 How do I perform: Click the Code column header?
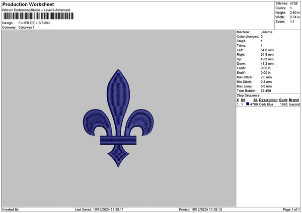(283, 100)
